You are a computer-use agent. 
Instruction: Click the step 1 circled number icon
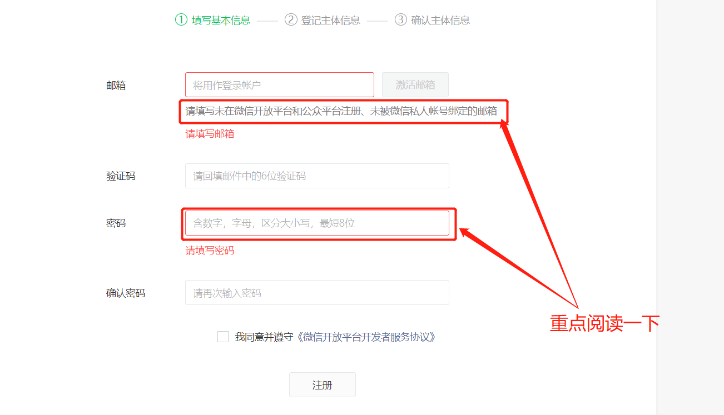(x=181, y=20)
